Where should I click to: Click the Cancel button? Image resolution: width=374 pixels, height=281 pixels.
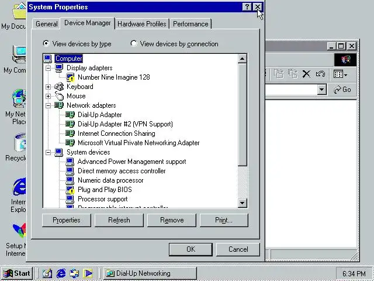click(x=238, y=249)
